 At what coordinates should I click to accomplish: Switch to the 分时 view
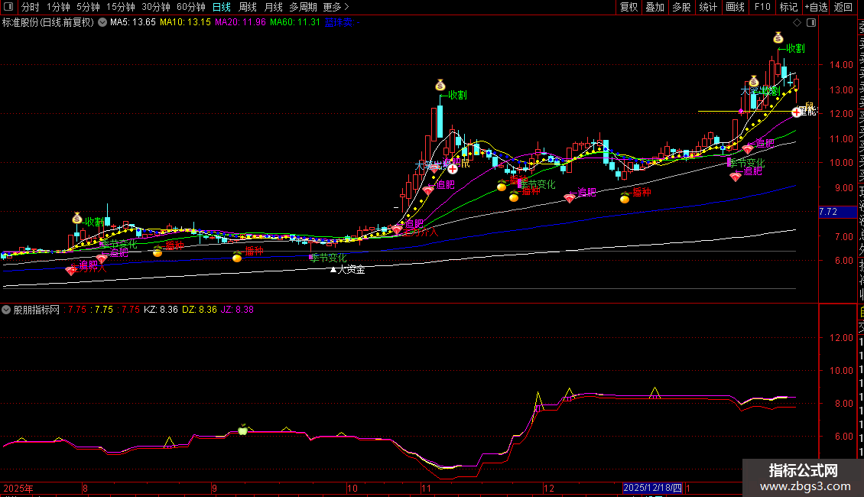tap(31, 7)
